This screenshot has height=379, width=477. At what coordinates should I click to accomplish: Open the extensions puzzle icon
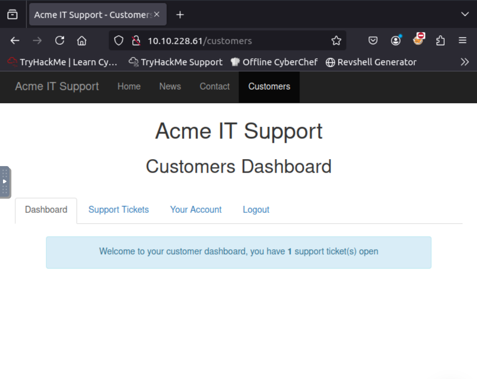440,41
